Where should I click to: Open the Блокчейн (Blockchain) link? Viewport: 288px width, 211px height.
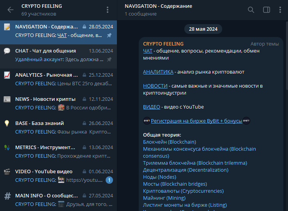(170, 142)
